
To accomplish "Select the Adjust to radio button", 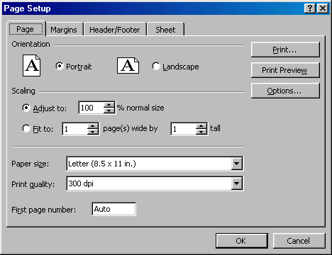I will point(26,108).
